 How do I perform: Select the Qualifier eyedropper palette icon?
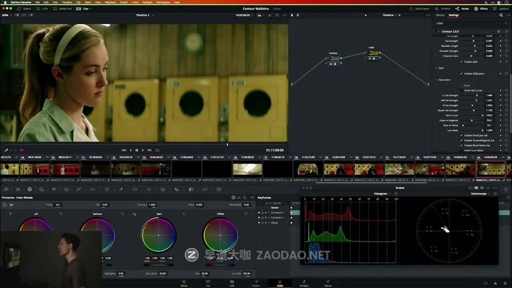[x=121, y=189]
